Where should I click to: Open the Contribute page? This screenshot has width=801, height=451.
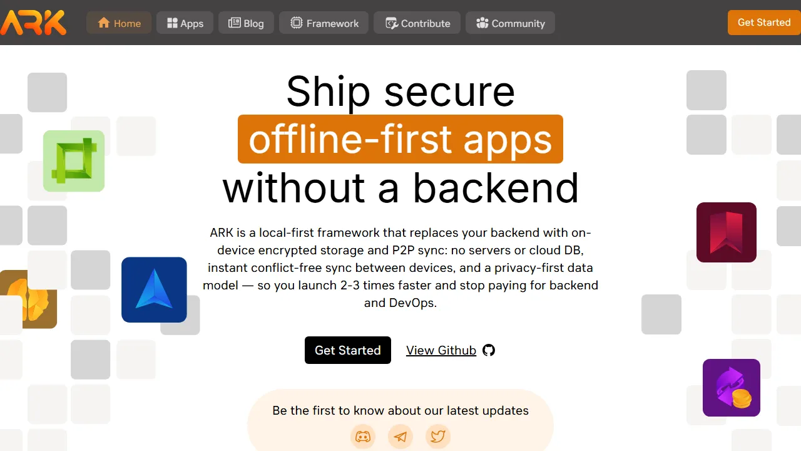tap(417, 23)
